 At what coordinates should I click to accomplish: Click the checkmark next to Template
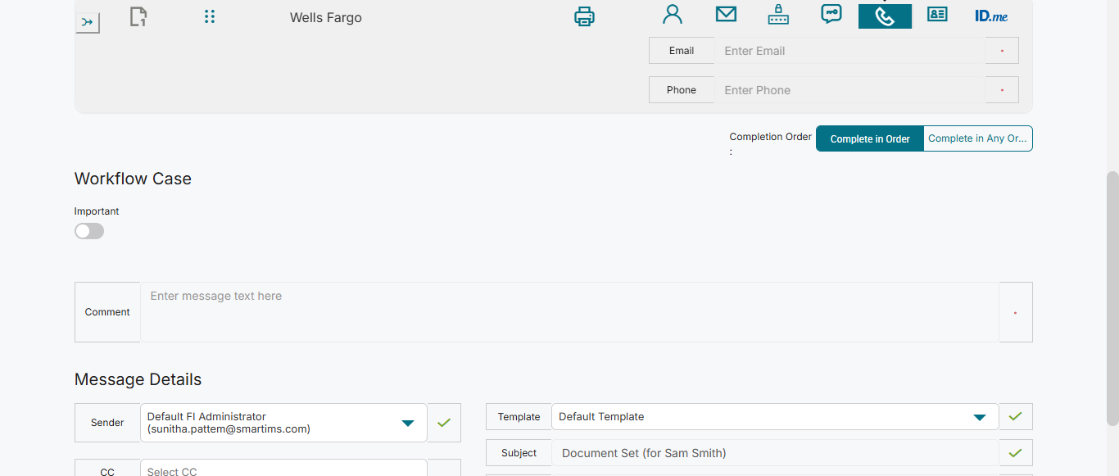tap(1016, 416)
